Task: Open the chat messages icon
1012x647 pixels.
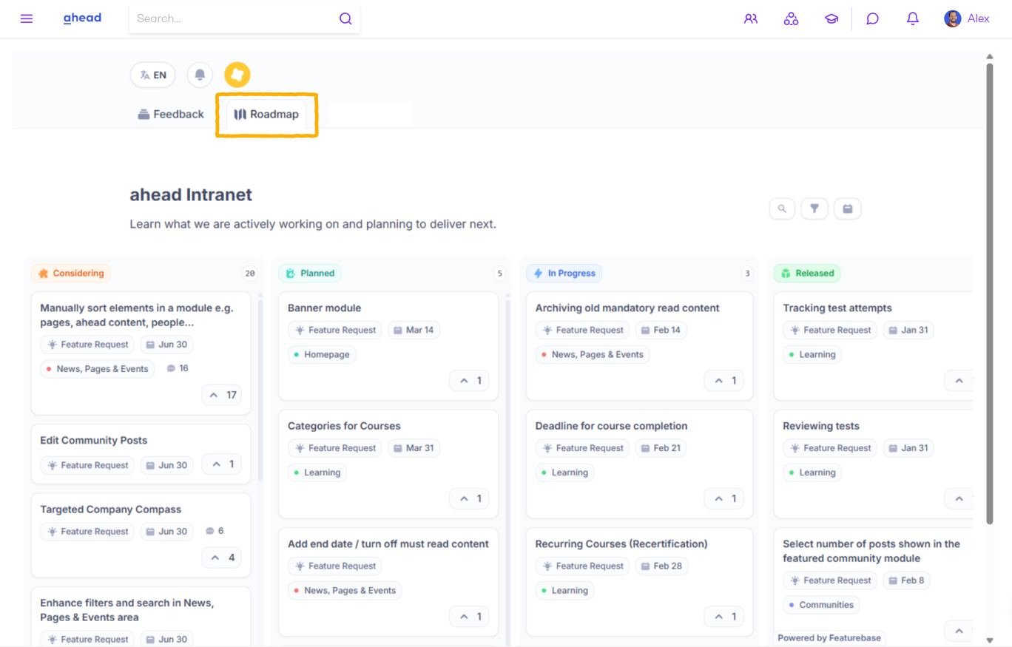Action: tap(872, 18)
